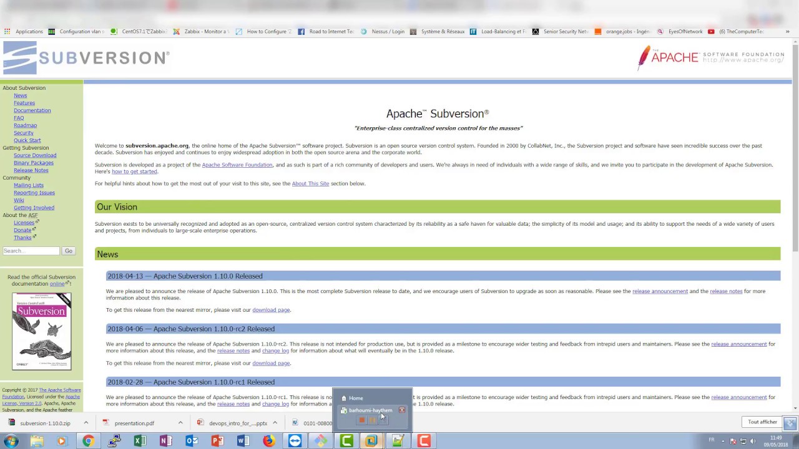The width and height of the screenshot is (799, 449).
Task: Click the Go search button
Action: [x=69, y=251]
